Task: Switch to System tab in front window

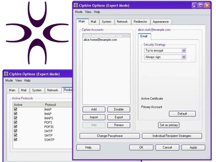Action: coord(107,22)
